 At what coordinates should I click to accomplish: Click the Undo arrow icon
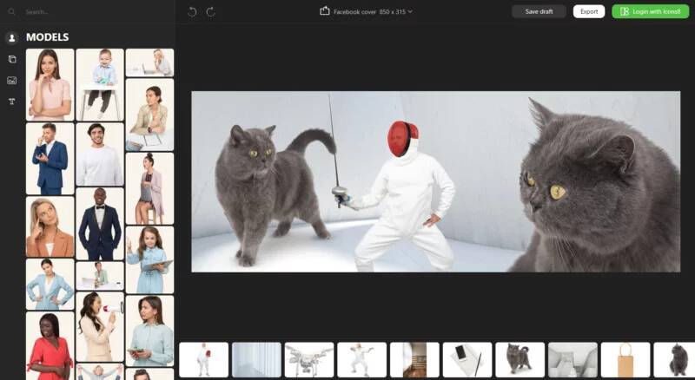tap(192, 11)
